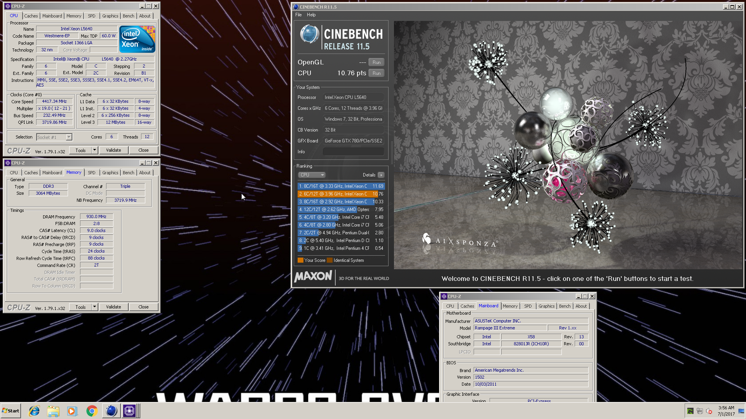
Task: Launch Windows Media Player from taskbar
Action: [72, 411]
